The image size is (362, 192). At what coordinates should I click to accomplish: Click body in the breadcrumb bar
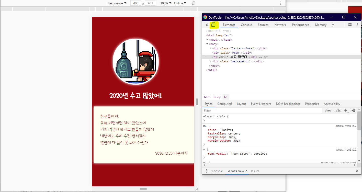pyautogui.click(x=217, y=97)
